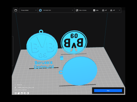Open the file folder icon
The image size is (137, 102).
coord(16,10)
